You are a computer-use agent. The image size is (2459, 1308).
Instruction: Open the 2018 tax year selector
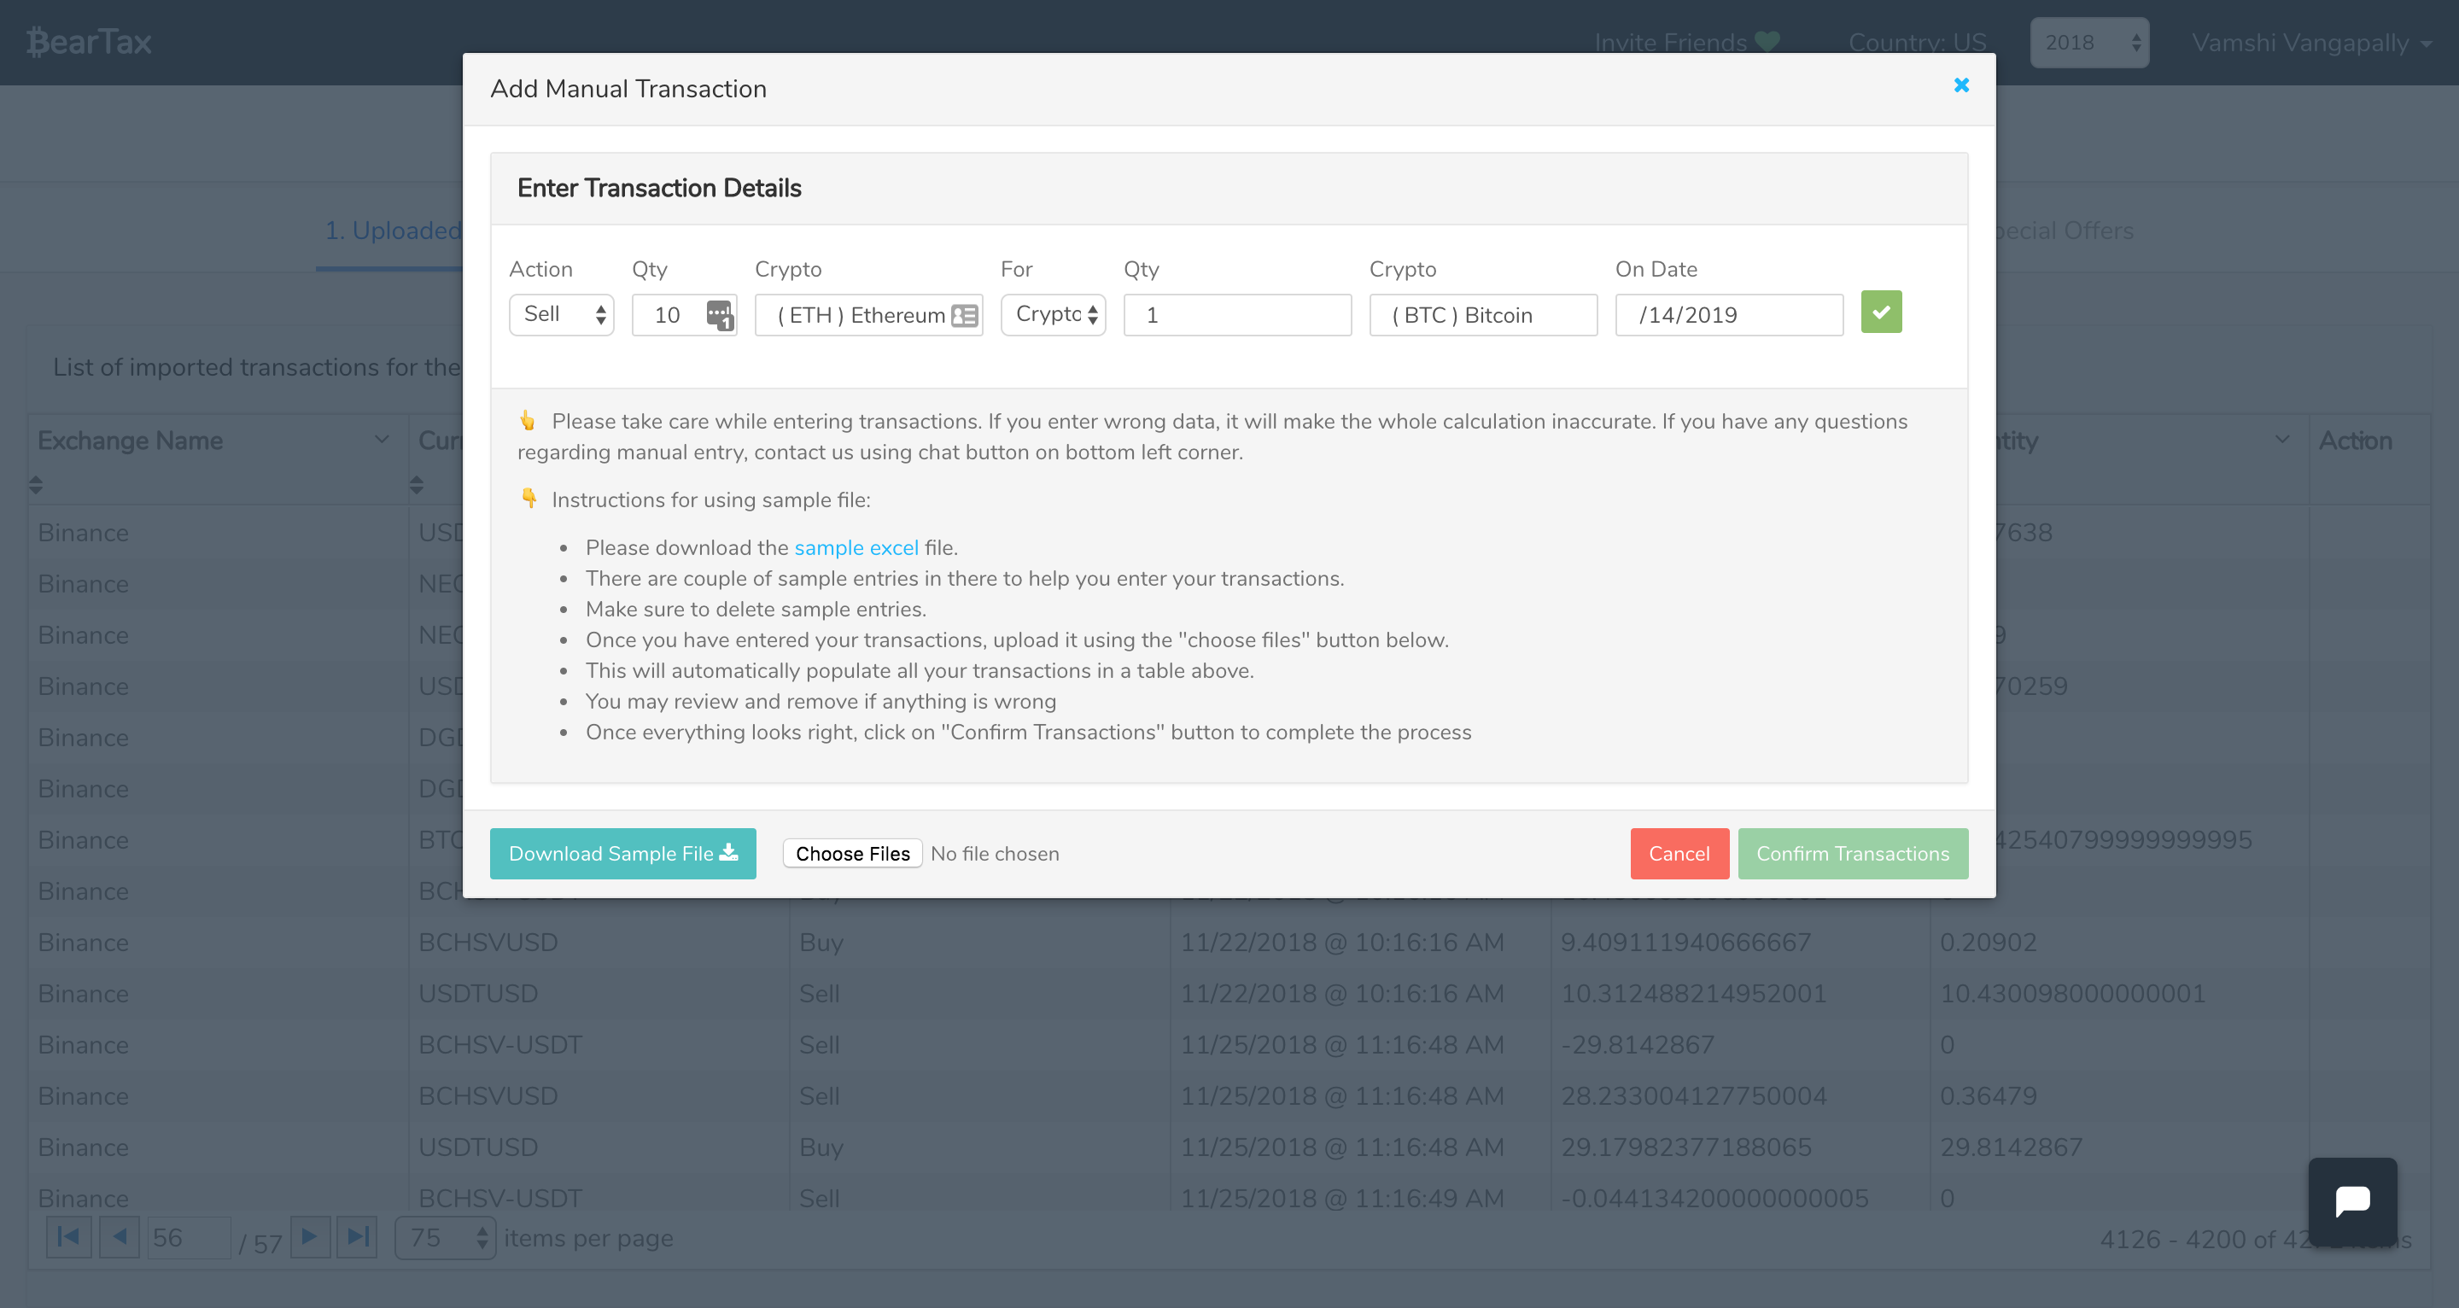pos(2088,43)
